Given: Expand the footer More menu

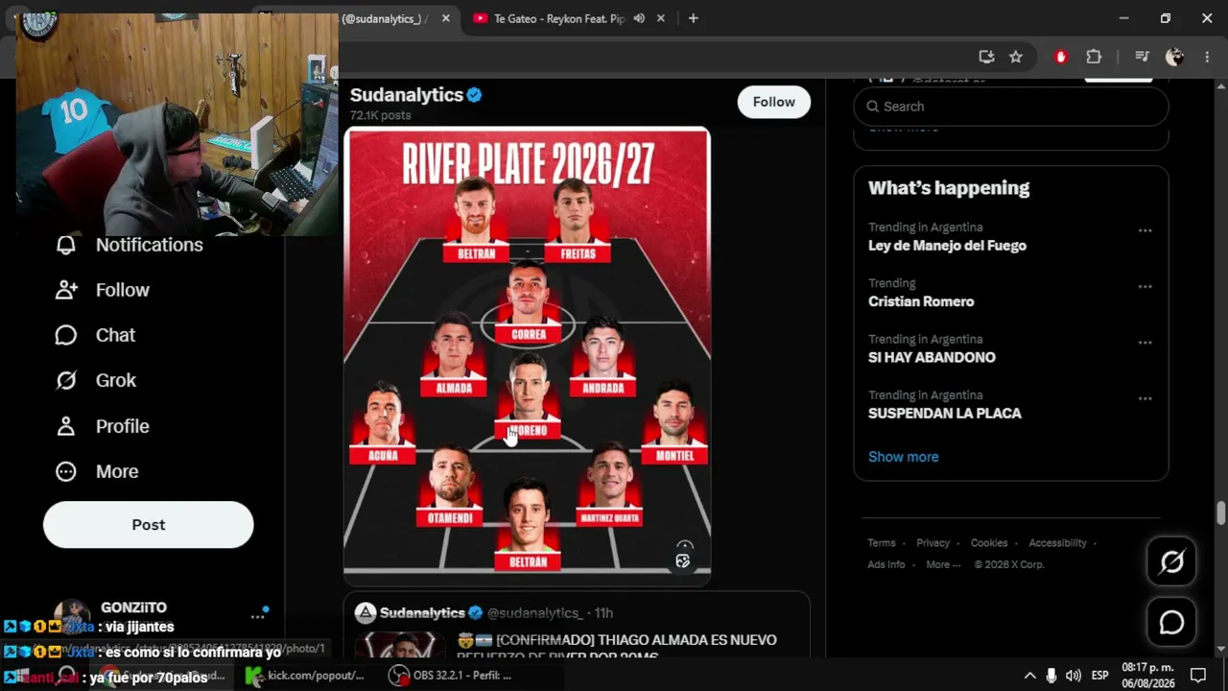Looking at the screenshot, I should 943,564.
